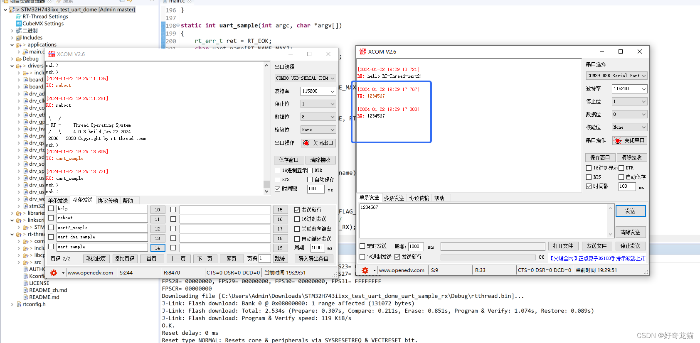Click the LICENSE file icon
This screenshot has height=343, width=700.
click(x=26, y=283)
